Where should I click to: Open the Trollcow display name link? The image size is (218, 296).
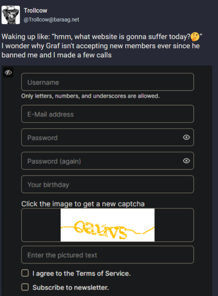35,10
